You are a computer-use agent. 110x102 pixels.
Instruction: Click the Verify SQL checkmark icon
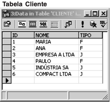click(x=103, y=24)
